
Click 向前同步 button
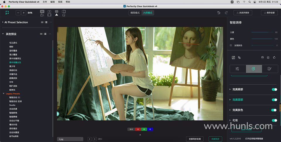(x=215, y=139)
